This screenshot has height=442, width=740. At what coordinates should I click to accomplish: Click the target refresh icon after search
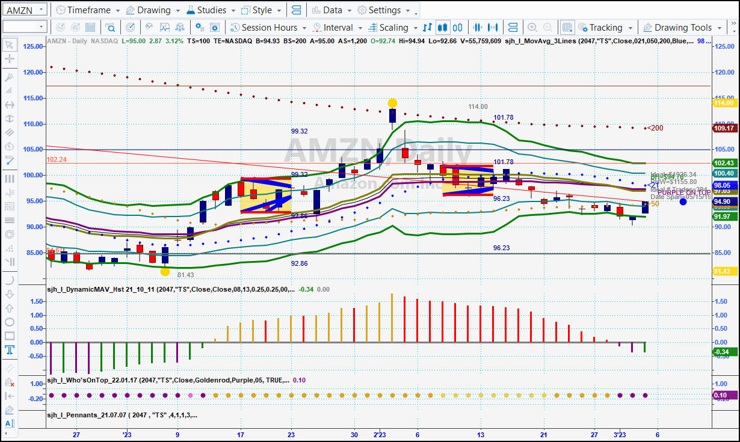pos(131,28)
